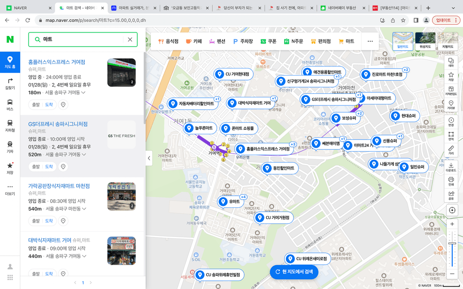The image size is (463, 289).
Task: Select 카페 cafe category
Action: [x=194, y=41]
